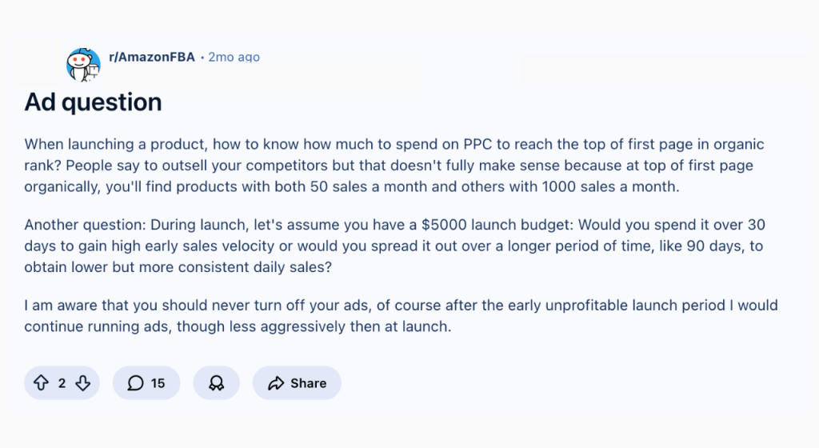The image size is (819, 448).
Task: Go to the r/AmazonFBA subreddit link
Action: 151,57
